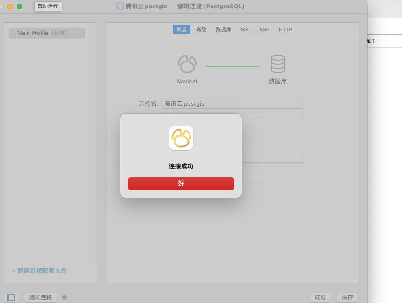Click the 自动运行 tooltip label

(x=48, y=6)
